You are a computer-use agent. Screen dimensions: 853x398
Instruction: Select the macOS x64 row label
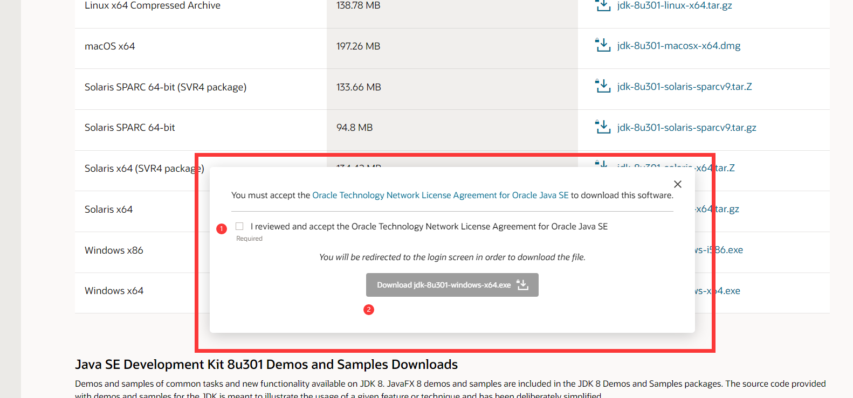coord(110,46)
